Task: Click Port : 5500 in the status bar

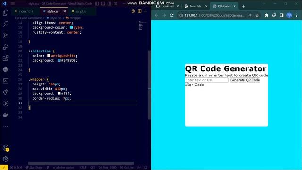Action: pos(108,168)
